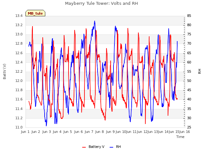Select the MB_tule annotation label
204x153 pixels.
pyautogui.click(x=35, y=13)
